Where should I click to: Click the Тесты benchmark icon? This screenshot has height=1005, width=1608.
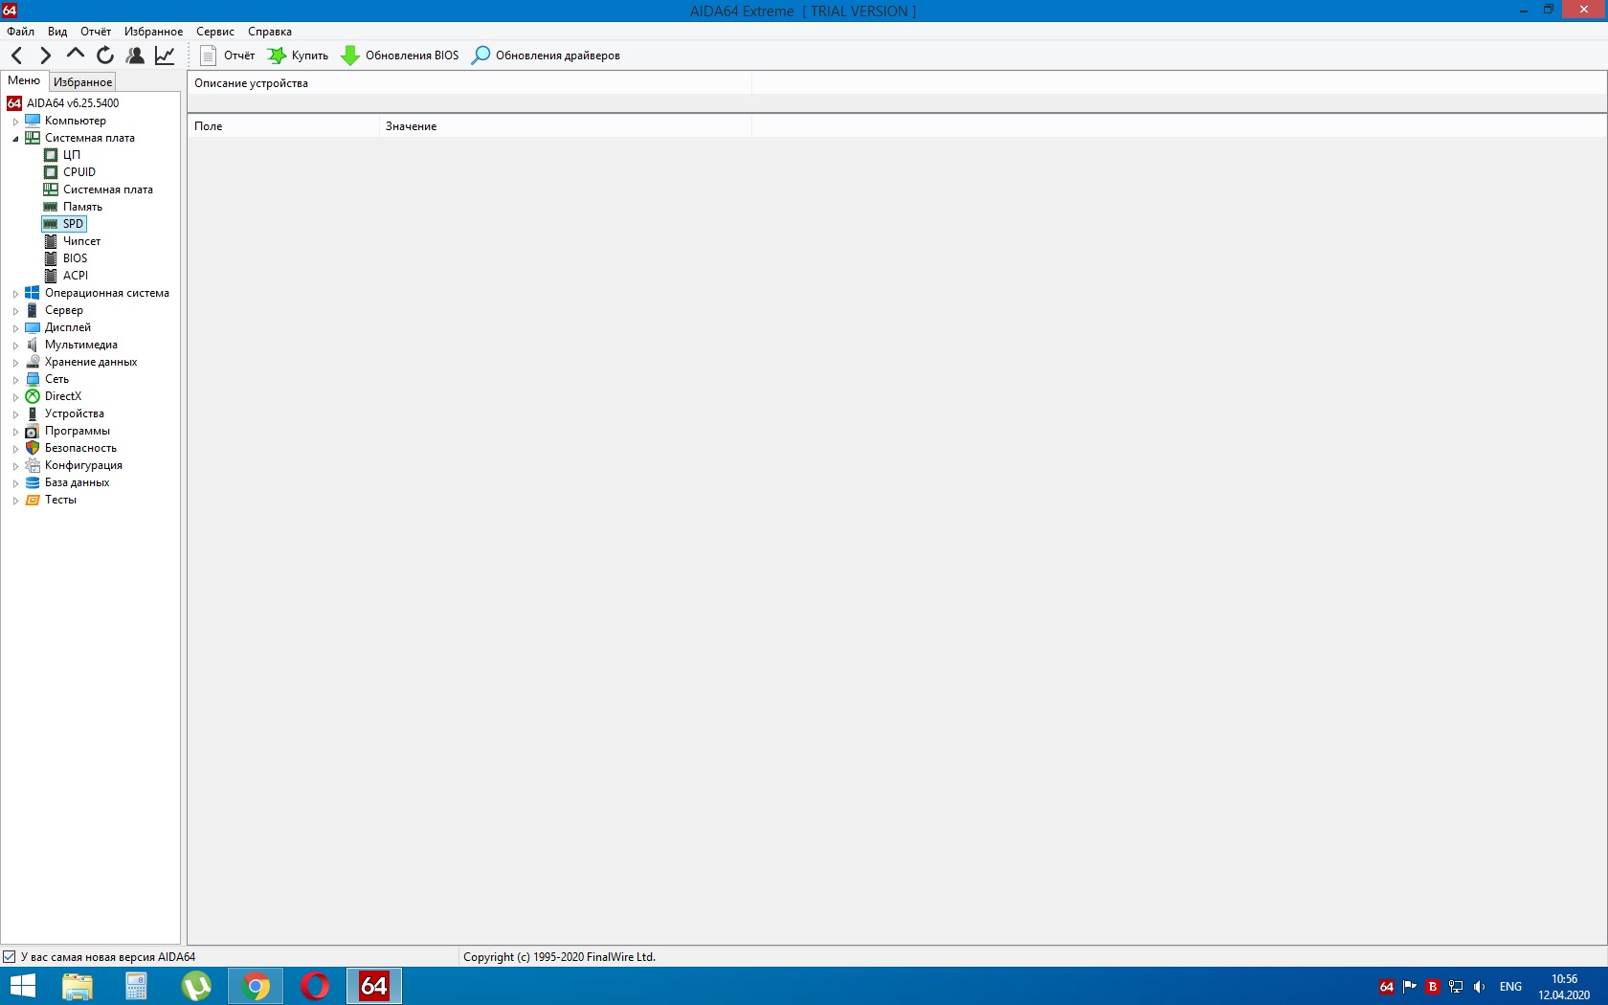click(x=33, y=500)
